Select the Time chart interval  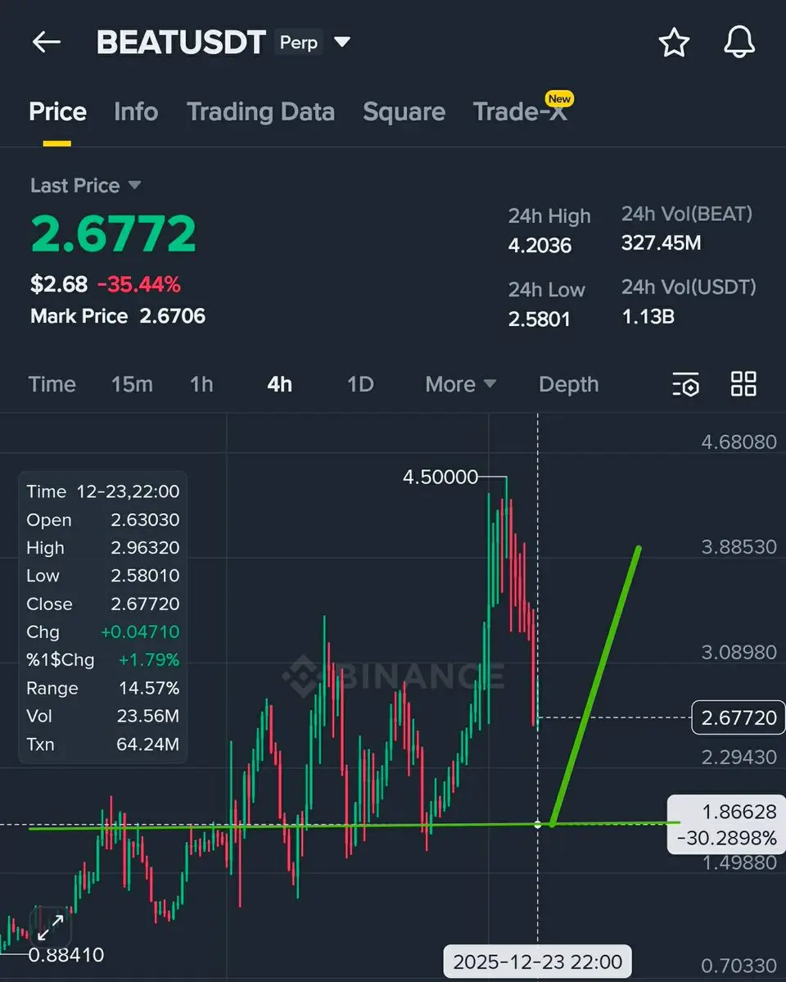(x=52, y=384)
